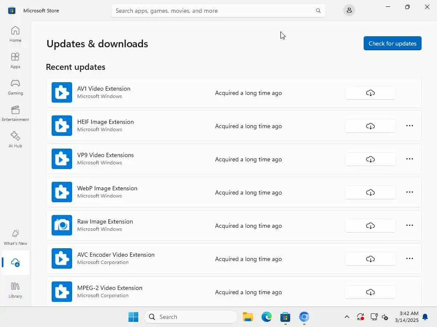
Task: Open VP9 Video Extensions title text
Action: click(105, 155)
